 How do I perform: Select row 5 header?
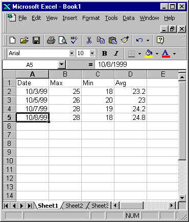pyautogui.click(x=10, y=117)
